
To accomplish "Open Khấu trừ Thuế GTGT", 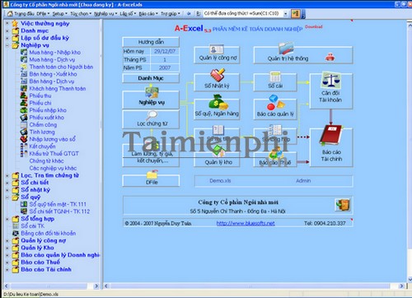I will tap(54, 153).
